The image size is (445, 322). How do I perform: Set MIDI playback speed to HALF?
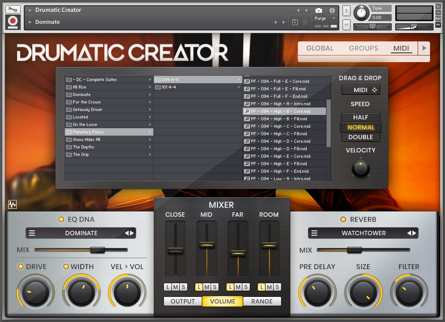pos(360,117)
